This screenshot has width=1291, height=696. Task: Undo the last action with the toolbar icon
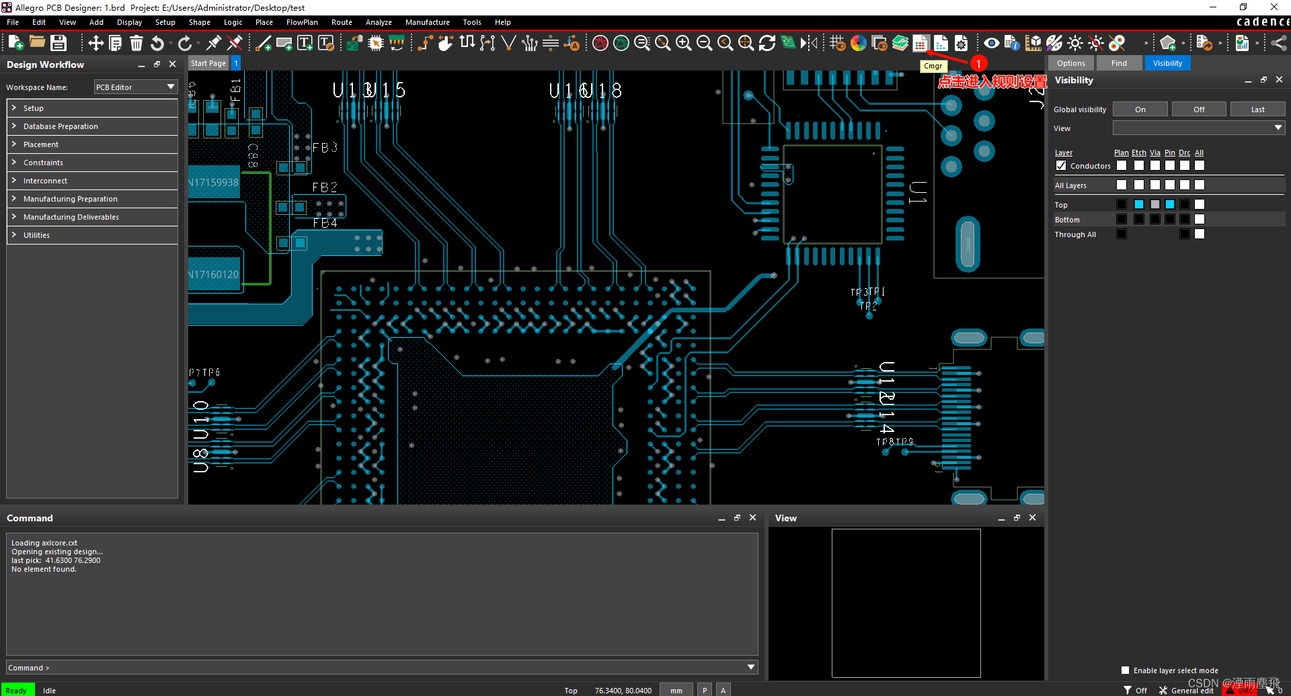click(157, 43)
